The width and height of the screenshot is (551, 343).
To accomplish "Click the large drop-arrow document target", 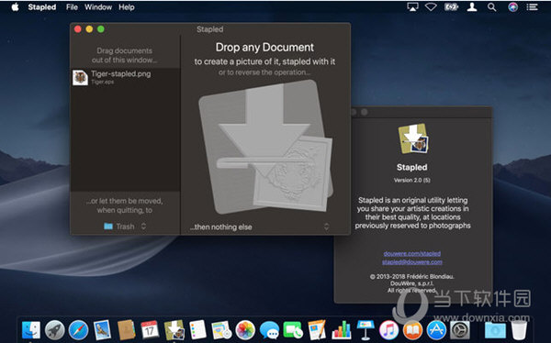I will [x=266, y=146].
